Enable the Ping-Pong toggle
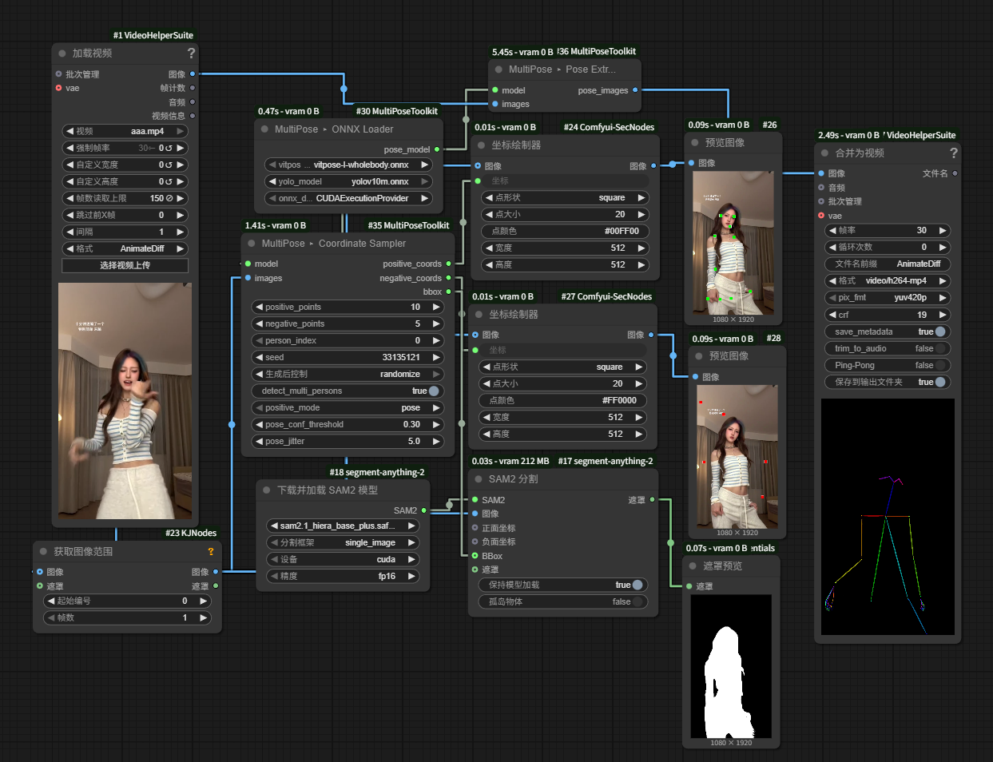Image resolution: width=993 pixels, height=762 pixels. 940,366
